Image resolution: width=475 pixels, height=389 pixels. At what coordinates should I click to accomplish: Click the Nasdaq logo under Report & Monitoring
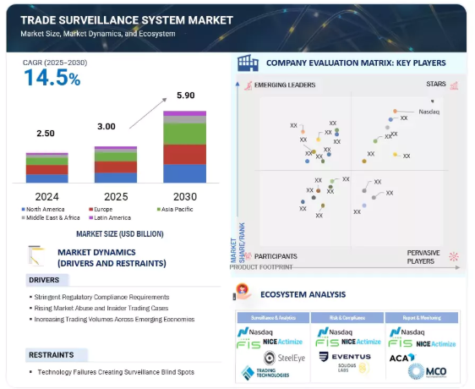[x=407, y=332]
